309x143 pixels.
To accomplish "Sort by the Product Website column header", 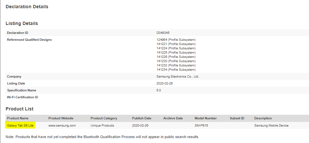I will tap(61, 118).
